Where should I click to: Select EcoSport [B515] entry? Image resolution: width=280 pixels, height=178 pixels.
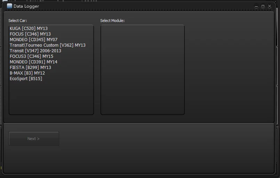[26, 78]
